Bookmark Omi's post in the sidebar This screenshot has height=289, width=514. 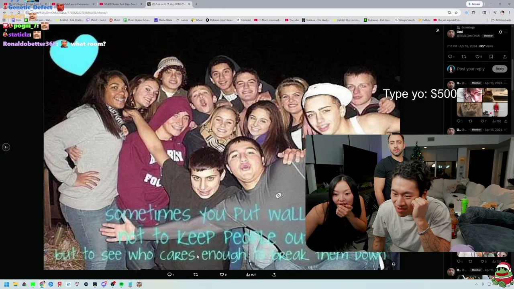click(491, 57)
